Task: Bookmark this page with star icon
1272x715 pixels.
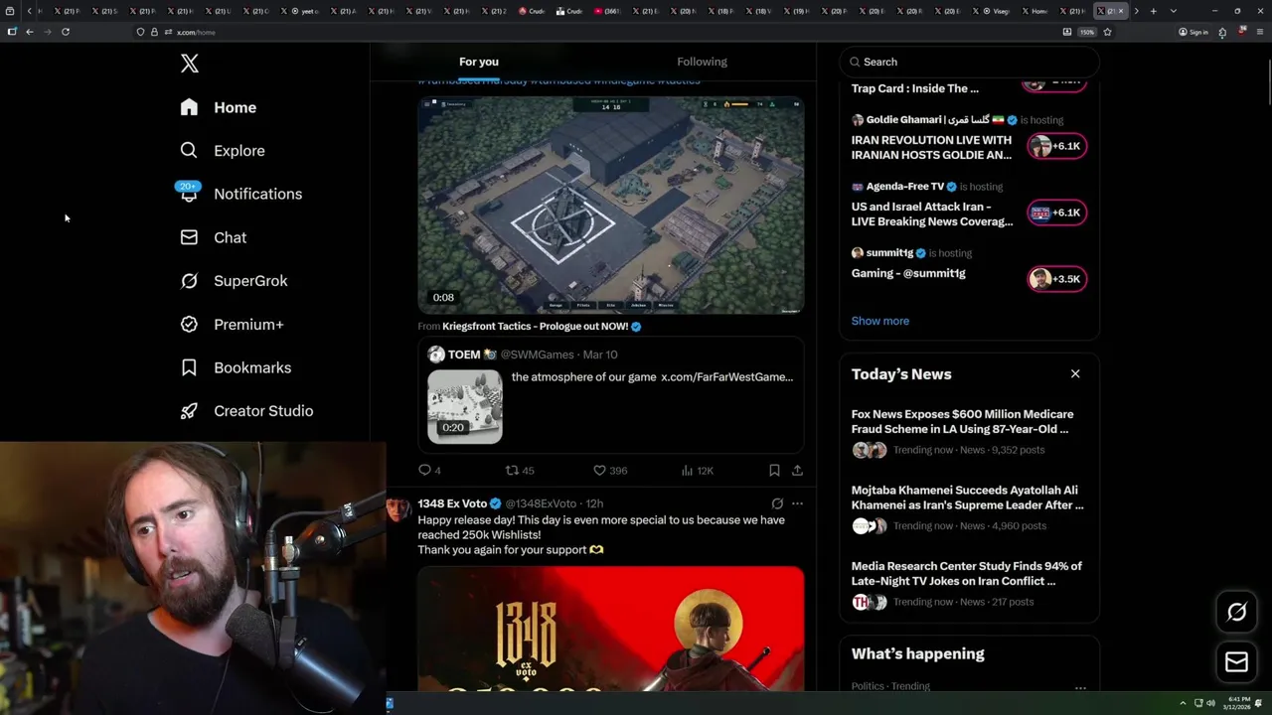Action: [1107, 32]
